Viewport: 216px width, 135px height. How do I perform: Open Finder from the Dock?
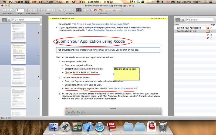click(x=54, y=127)
